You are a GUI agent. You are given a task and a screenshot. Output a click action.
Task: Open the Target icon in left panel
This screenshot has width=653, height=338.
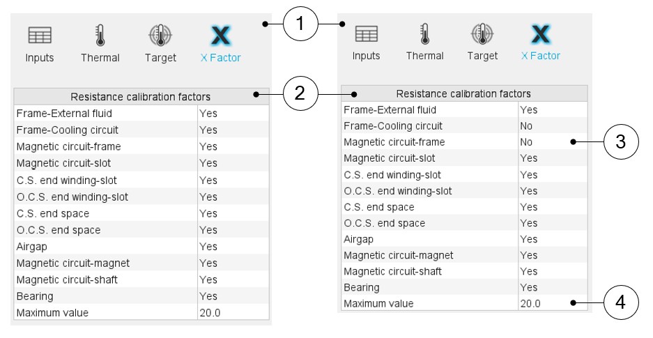click(160, 36)
